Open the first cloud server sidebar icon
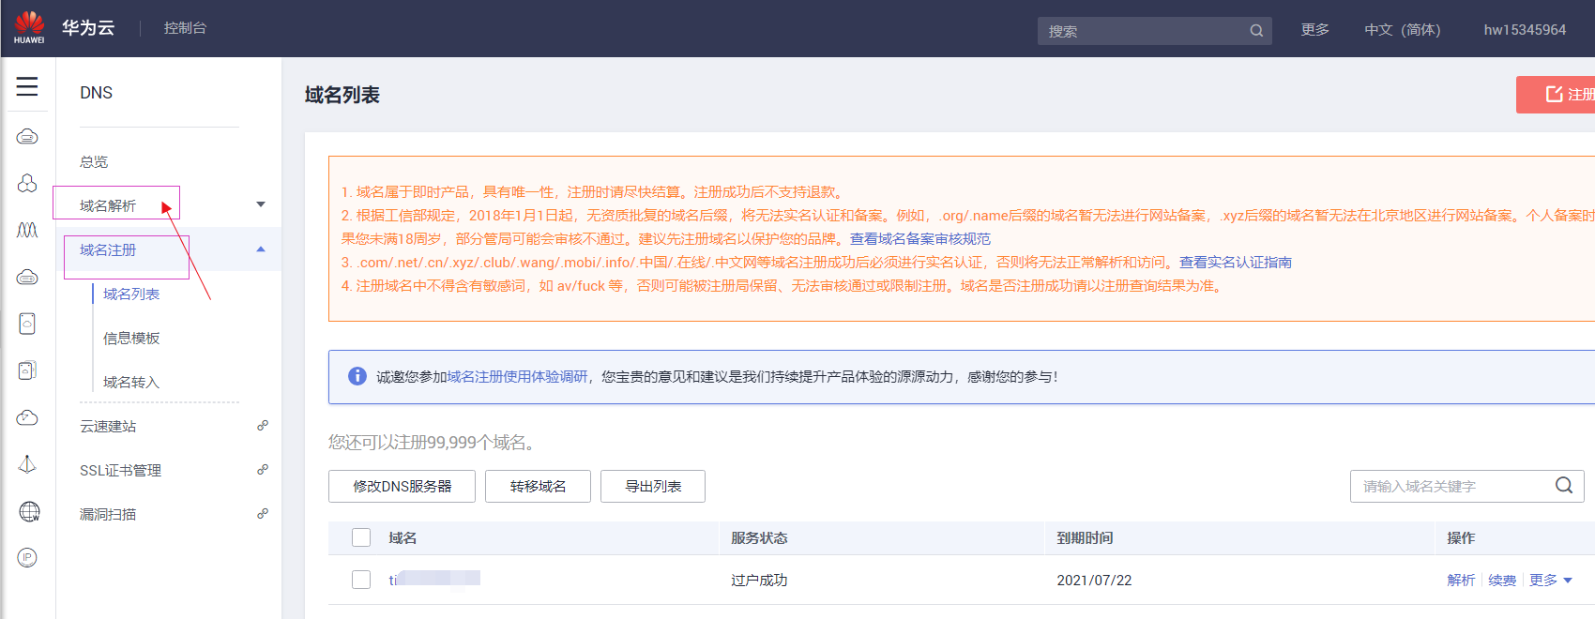 tap(27, 137)
